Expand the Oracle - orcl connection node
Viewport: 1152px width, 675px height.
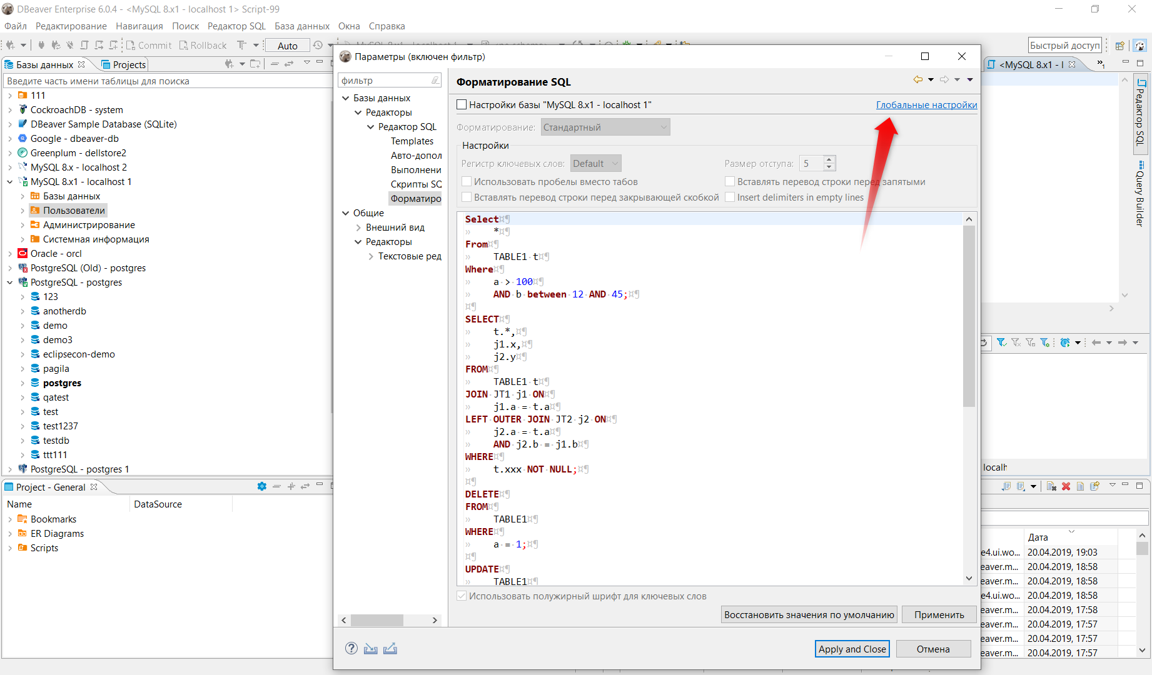[x=10, y=254]
